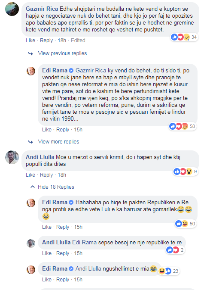
Task: Open Edi Rama's name on ngushellimet reply
Action: [x=55, y=268]
